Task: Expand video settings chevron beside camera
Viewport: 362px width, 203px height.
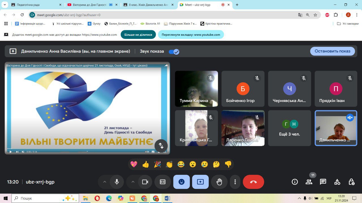Action: (x=133, y=182)
